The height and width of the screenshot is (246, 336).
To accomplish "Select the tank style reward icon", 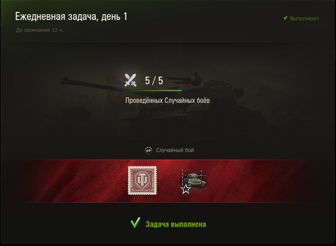I will (x=194, y=181).
